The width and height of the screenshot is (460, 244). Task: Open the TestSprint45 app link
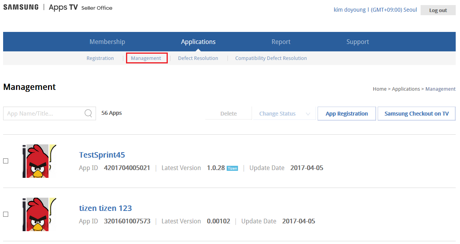(102, 155)
